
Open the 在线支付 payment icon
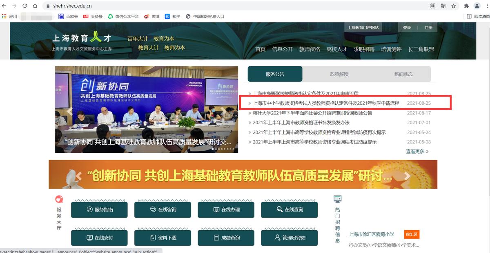click(x=89, y=237)
